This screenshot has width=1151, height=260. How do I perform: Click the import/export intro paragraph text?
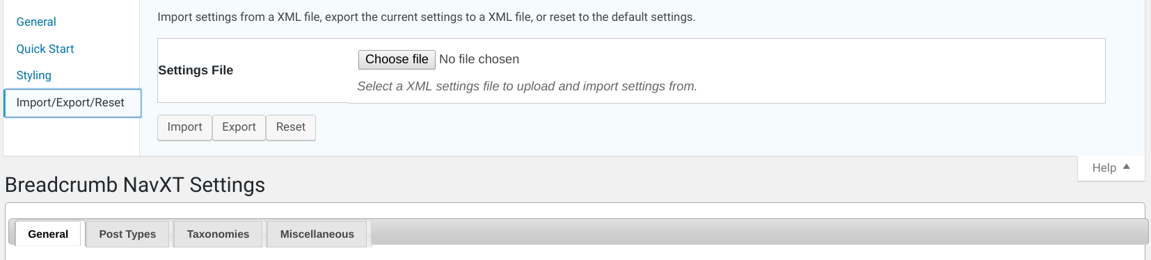(426, 17)
